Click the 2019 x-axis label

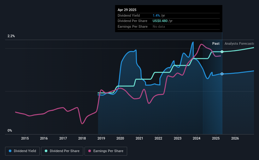click(101, 138)
